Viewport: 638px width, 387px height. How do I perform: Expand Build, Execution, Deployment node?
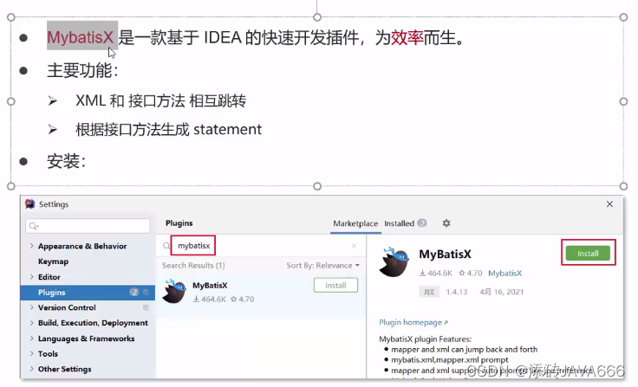click(x=31, y=323)
